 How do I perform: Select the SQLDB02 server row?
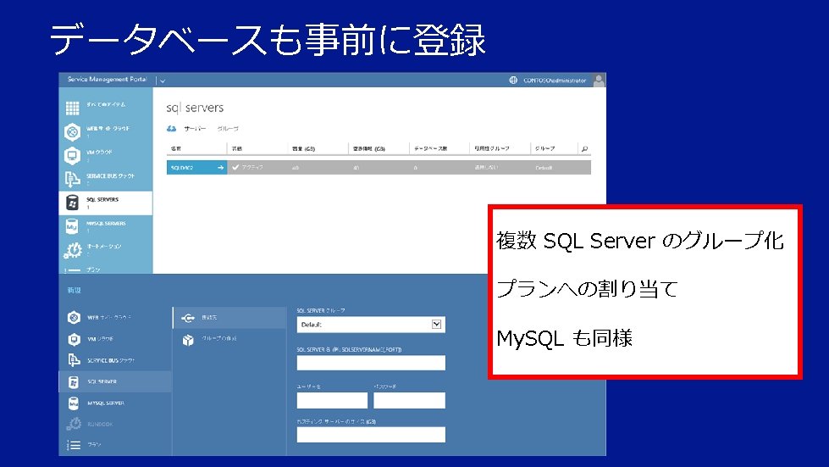[379, 168]
